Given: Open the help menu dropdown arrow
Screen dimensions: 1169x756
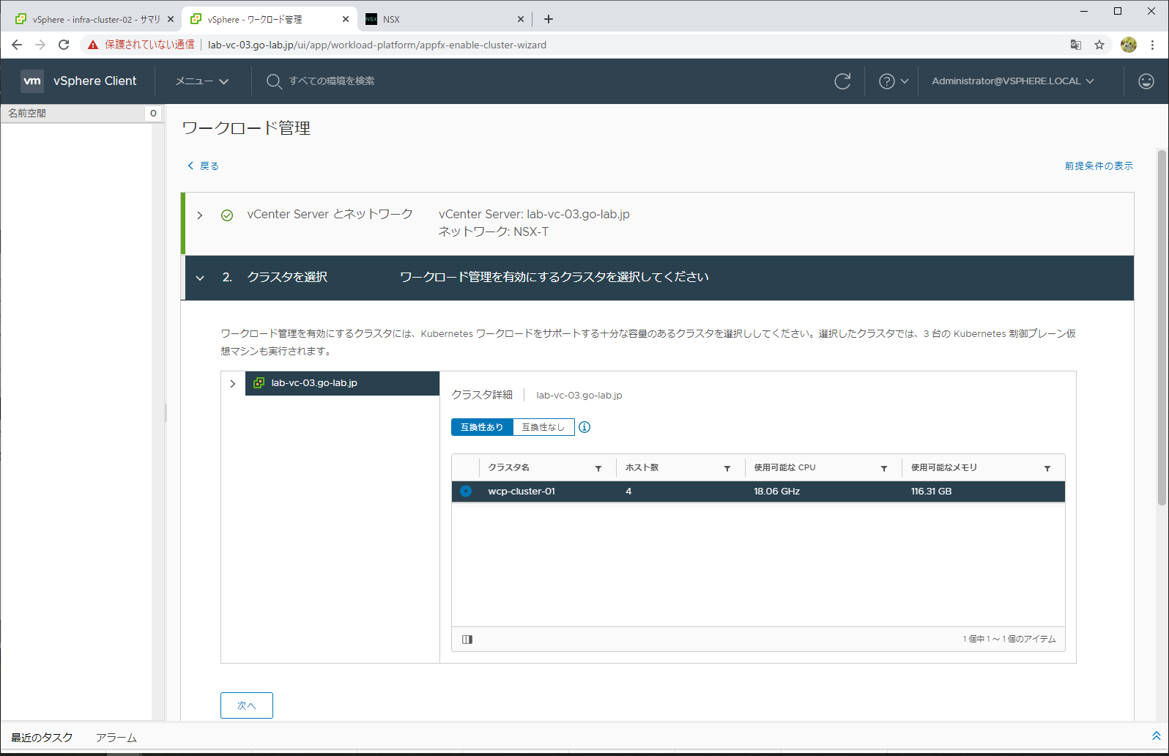Looking at the screenshot, I should [905, 81].
